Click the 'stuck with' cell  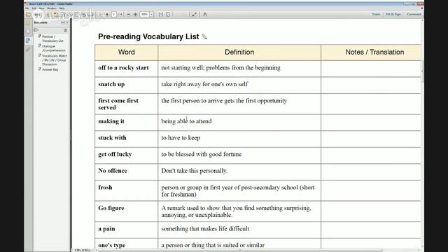[x=126, y=139]
